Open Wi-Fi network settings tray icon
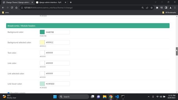The height and width of the screenshot is (100, 178). point(157,97)
